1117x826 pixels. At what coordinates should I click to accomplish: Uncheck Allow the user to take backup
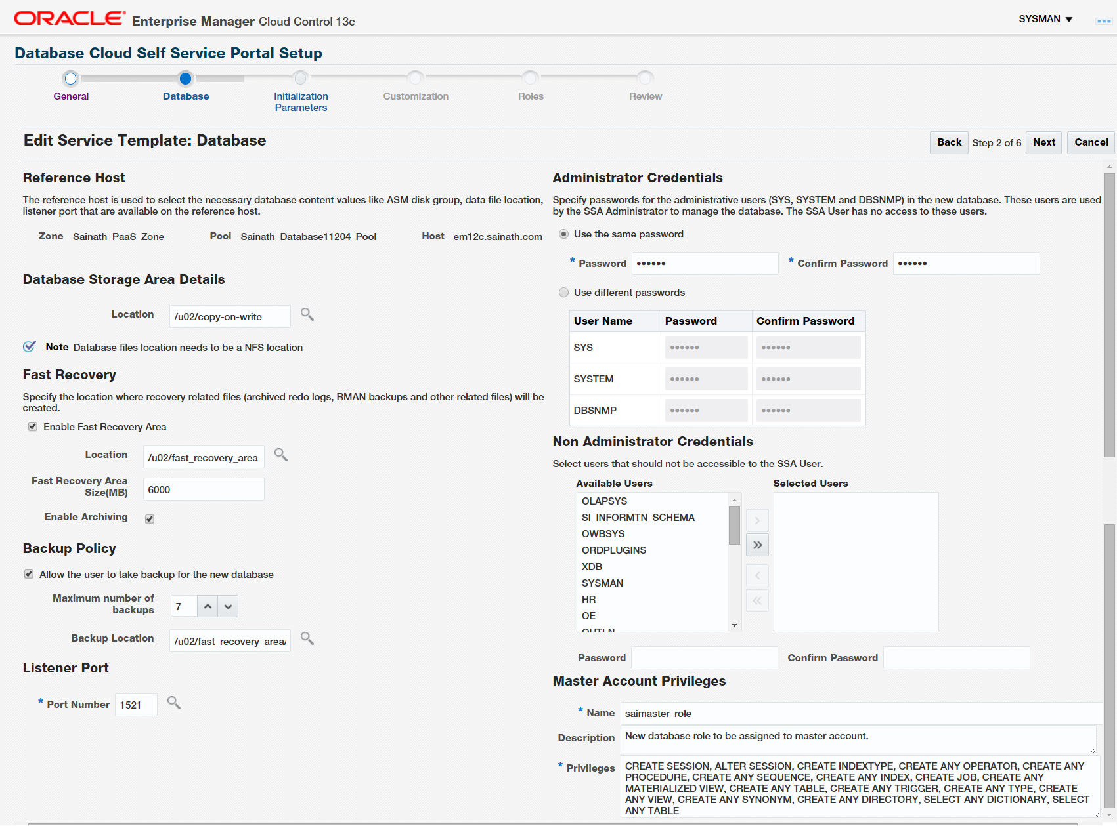tap(29, 575)
